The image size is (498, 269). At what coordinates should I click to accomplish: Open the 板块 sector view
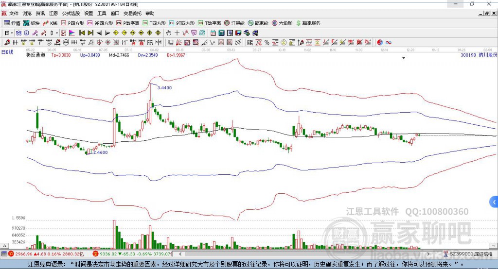pyautogui.click(x=32, y=23)
